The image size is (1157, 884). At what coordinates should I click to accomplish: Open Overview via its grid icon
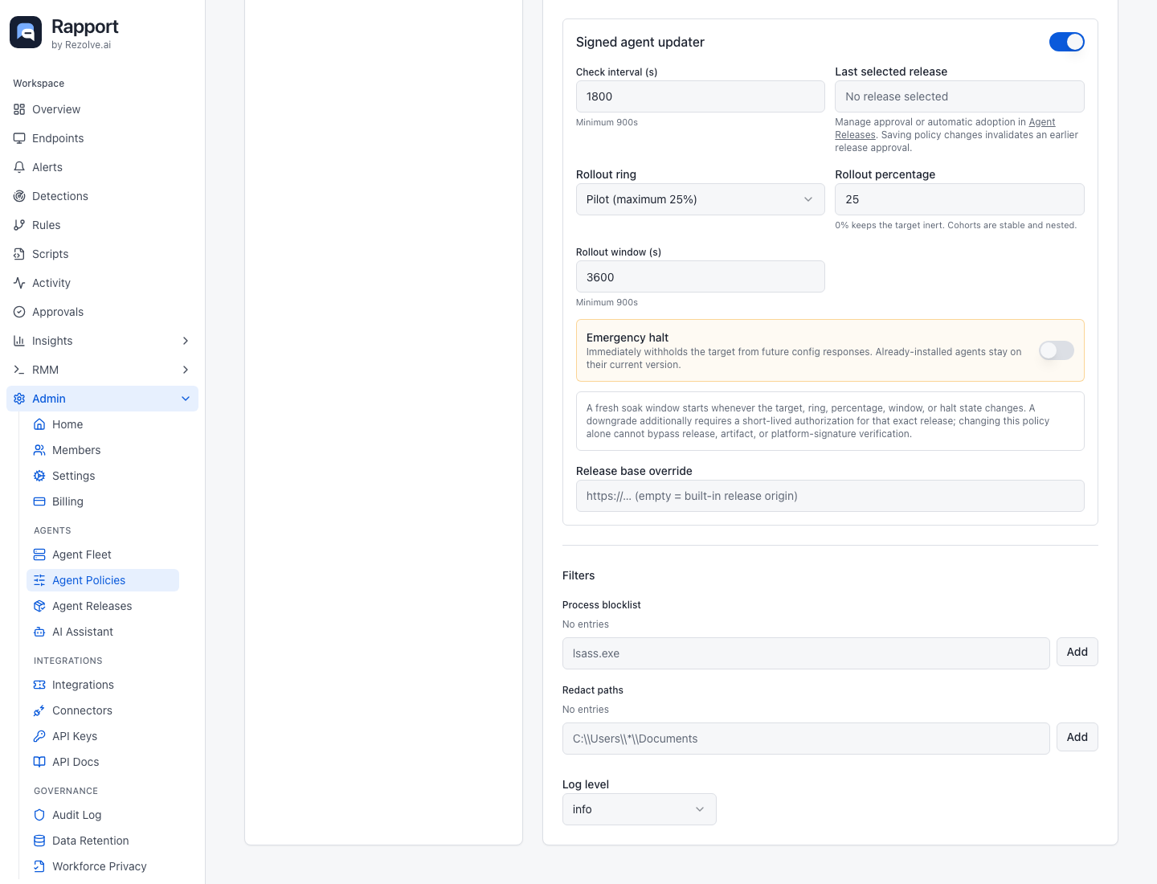pos(19,109)
